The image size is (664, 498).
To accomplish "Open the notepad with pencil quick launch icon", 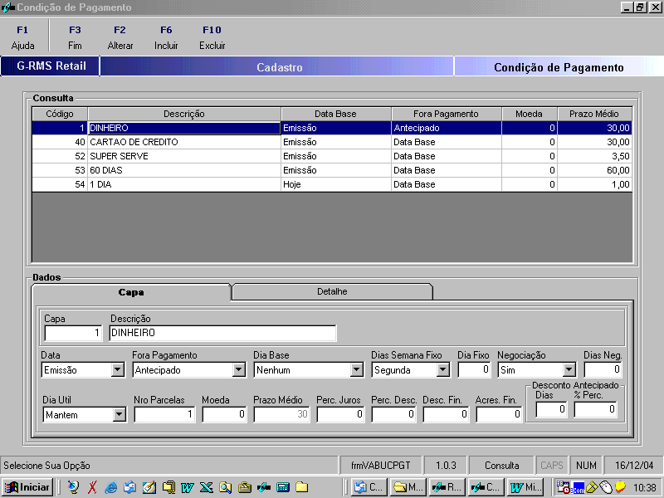I will 149,487.
